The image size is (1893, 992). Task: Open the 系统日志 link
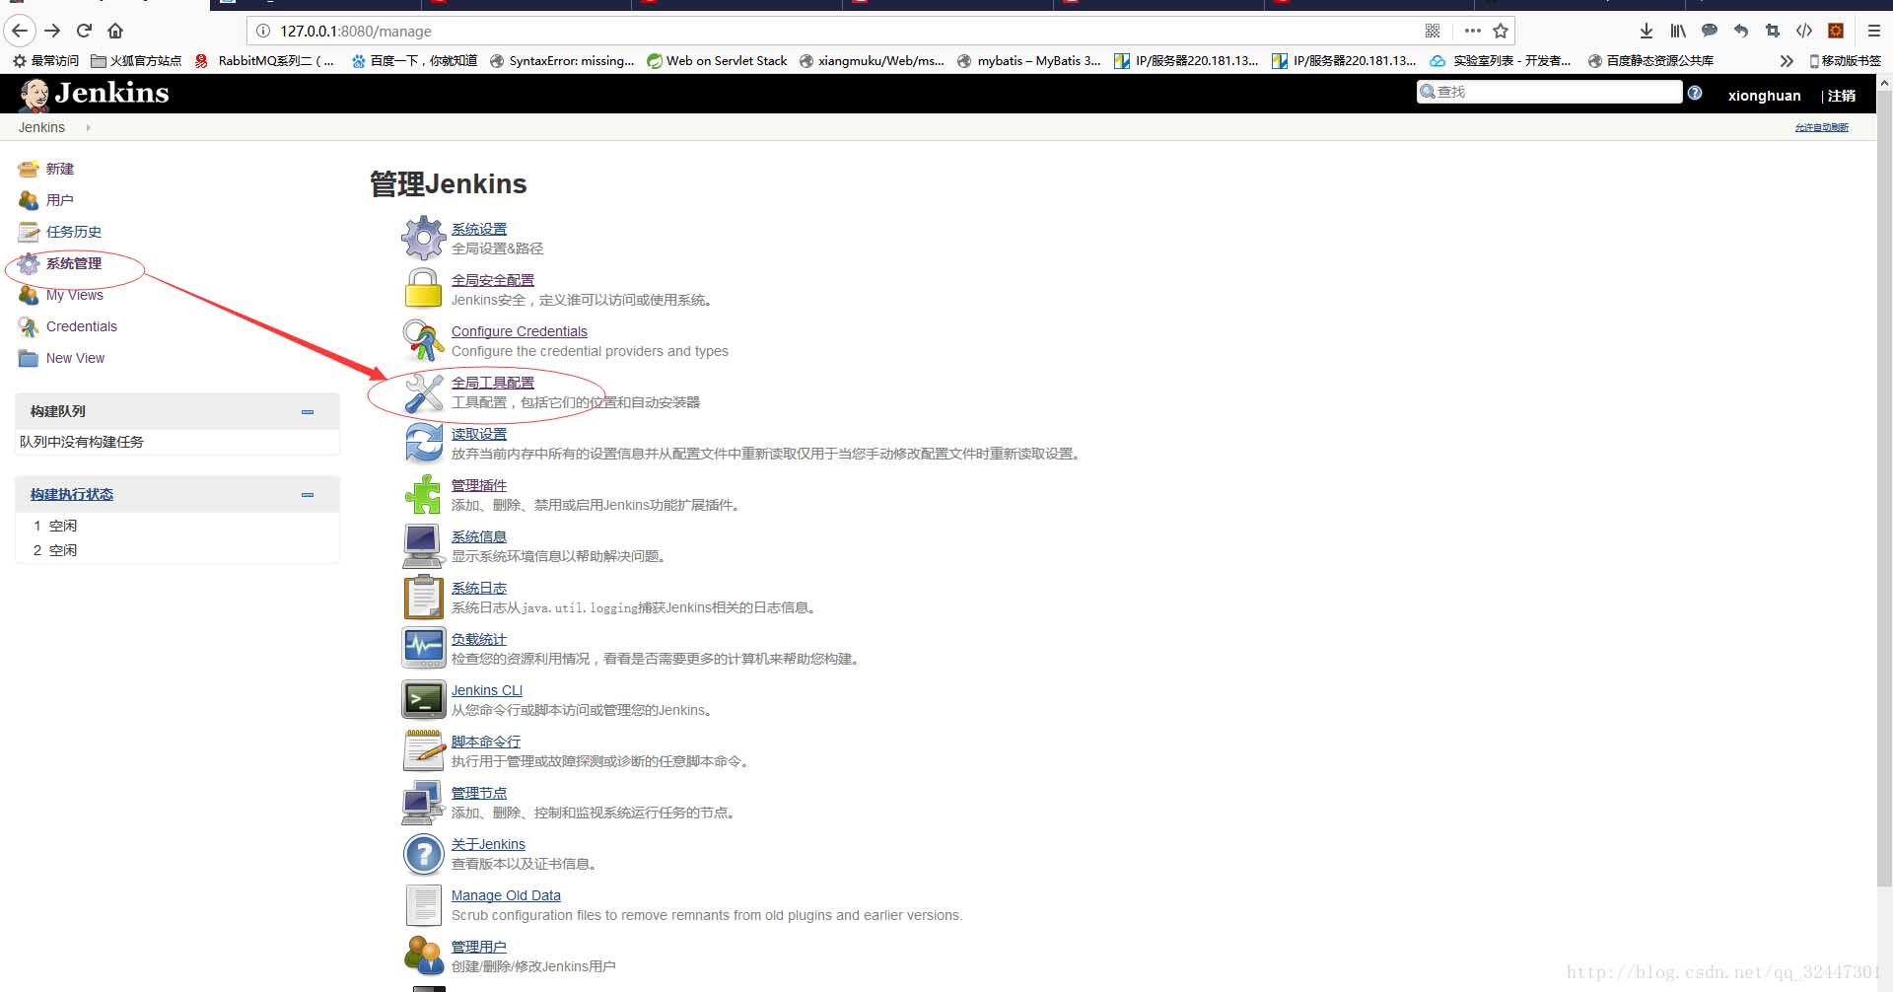[479, 588]
